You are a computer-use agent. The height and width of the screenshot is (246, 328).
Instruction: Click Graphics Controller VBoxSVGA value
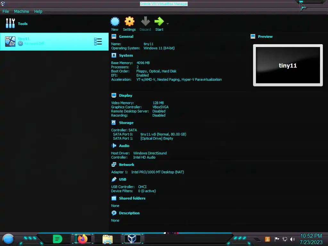[160, 107]
